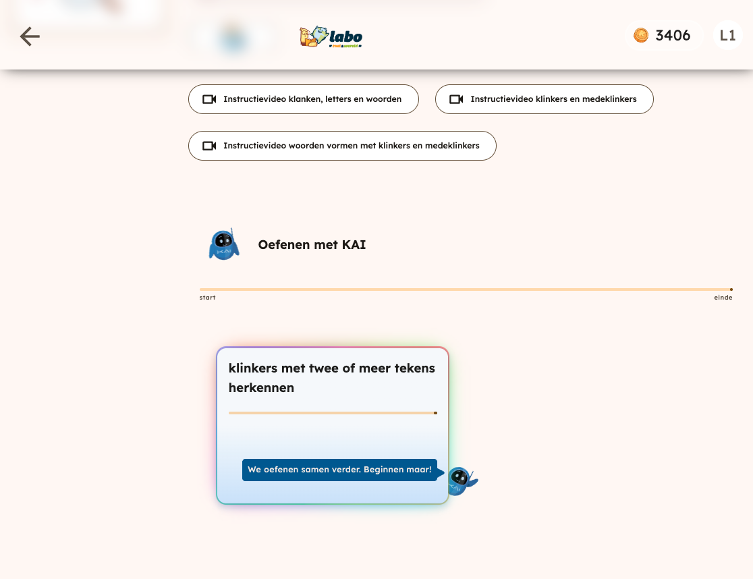This screenshot has width=753, height=579.
Task: Open the klinkers met twee of meer tekens herkennen card
Action: click(x=333, y=425)
